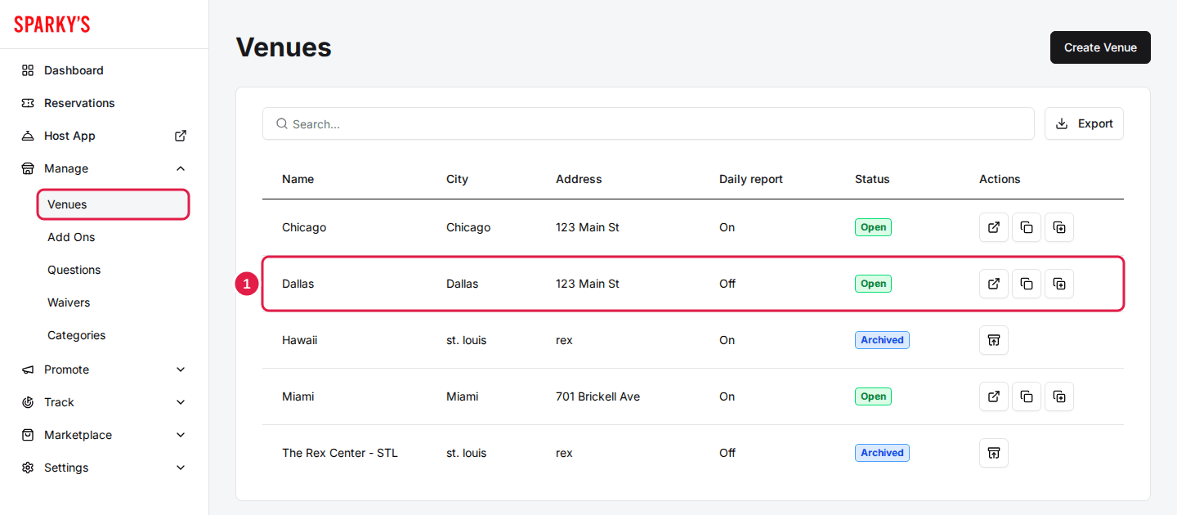Screen dimensions: 1177x515
Task: Click the Status column header
Action: coord(872,179)
